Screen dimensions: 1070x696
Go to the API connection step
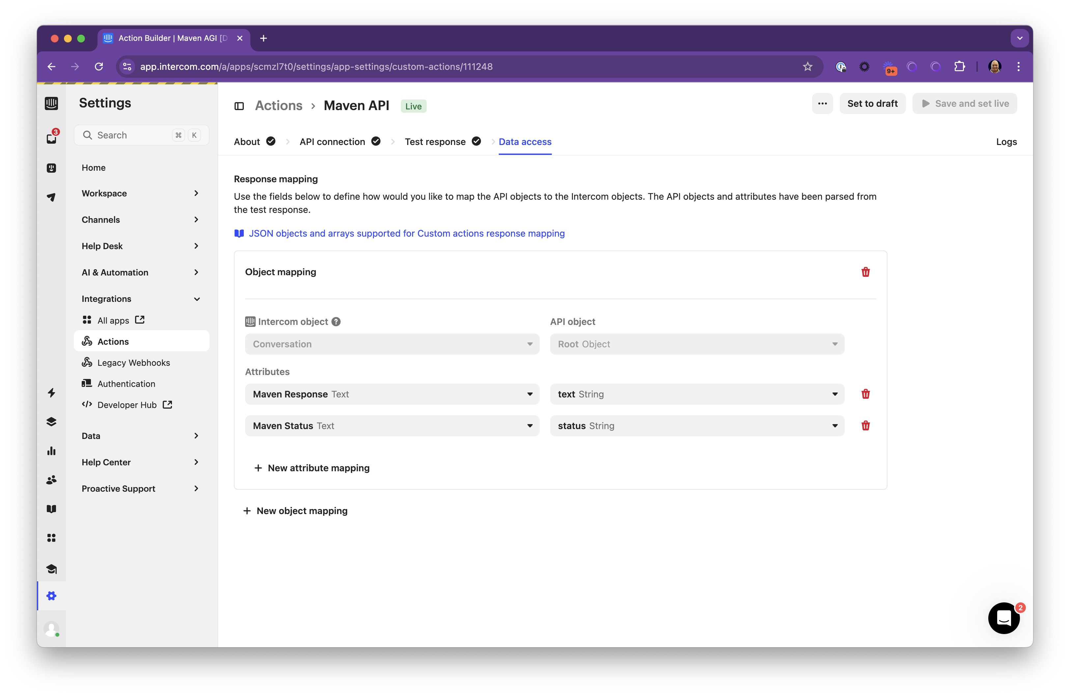tap(332, 142)
